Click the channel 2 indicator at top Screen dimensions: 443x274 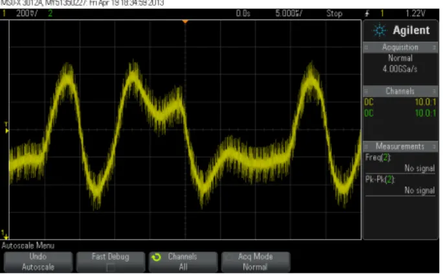(x=51, y=13)
